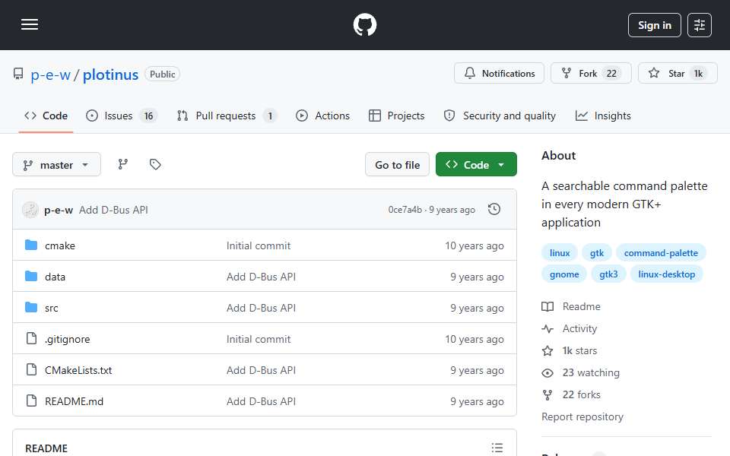Click the data folder icon
The height and width of the screenshot is (456, 730).
pyautogui.click(x=31, y=276)
